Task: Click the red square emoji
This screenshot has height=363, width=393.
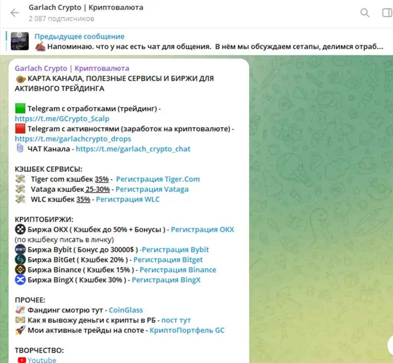Action: coord(20,129)
